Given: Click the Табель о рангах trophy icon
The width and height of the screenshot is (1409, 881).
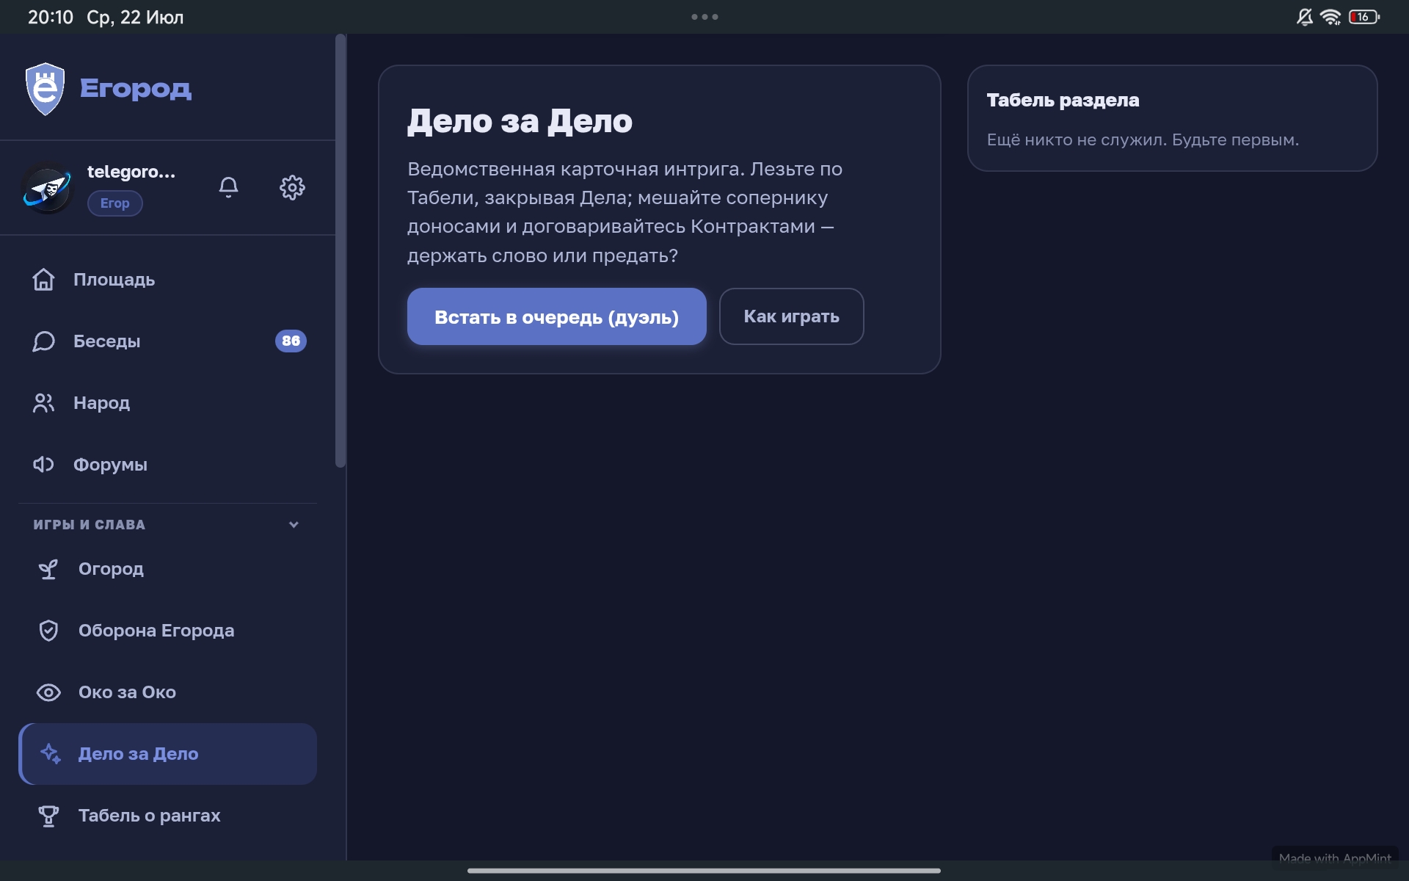Looking at the screenshot, I should tap(48, 816).
